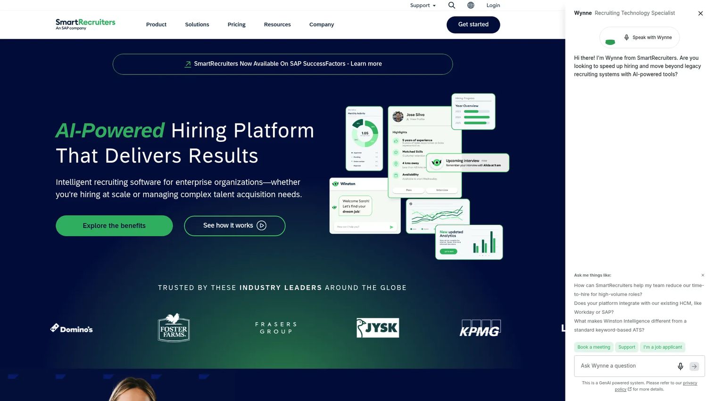714x401 pixels.
Task: Open the privacy policy link
Action: point(656,386)
